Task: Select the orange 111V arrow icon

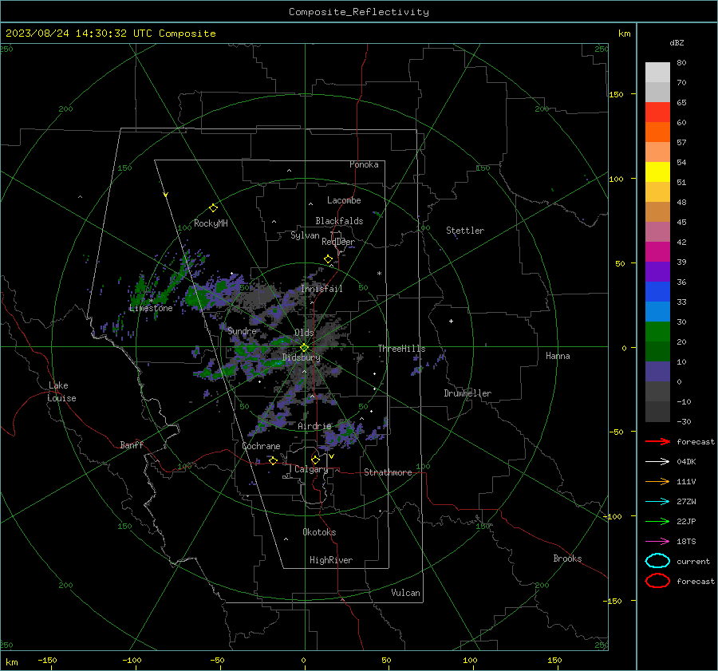Action: (x=657, y=481)
